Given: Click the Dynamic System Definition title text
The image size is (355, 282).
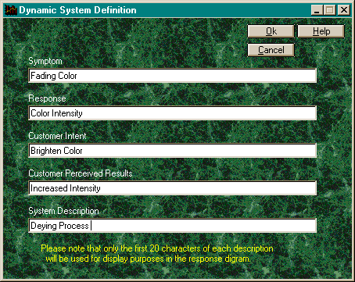Looking at the screenshot, I should tap(77, 10).
